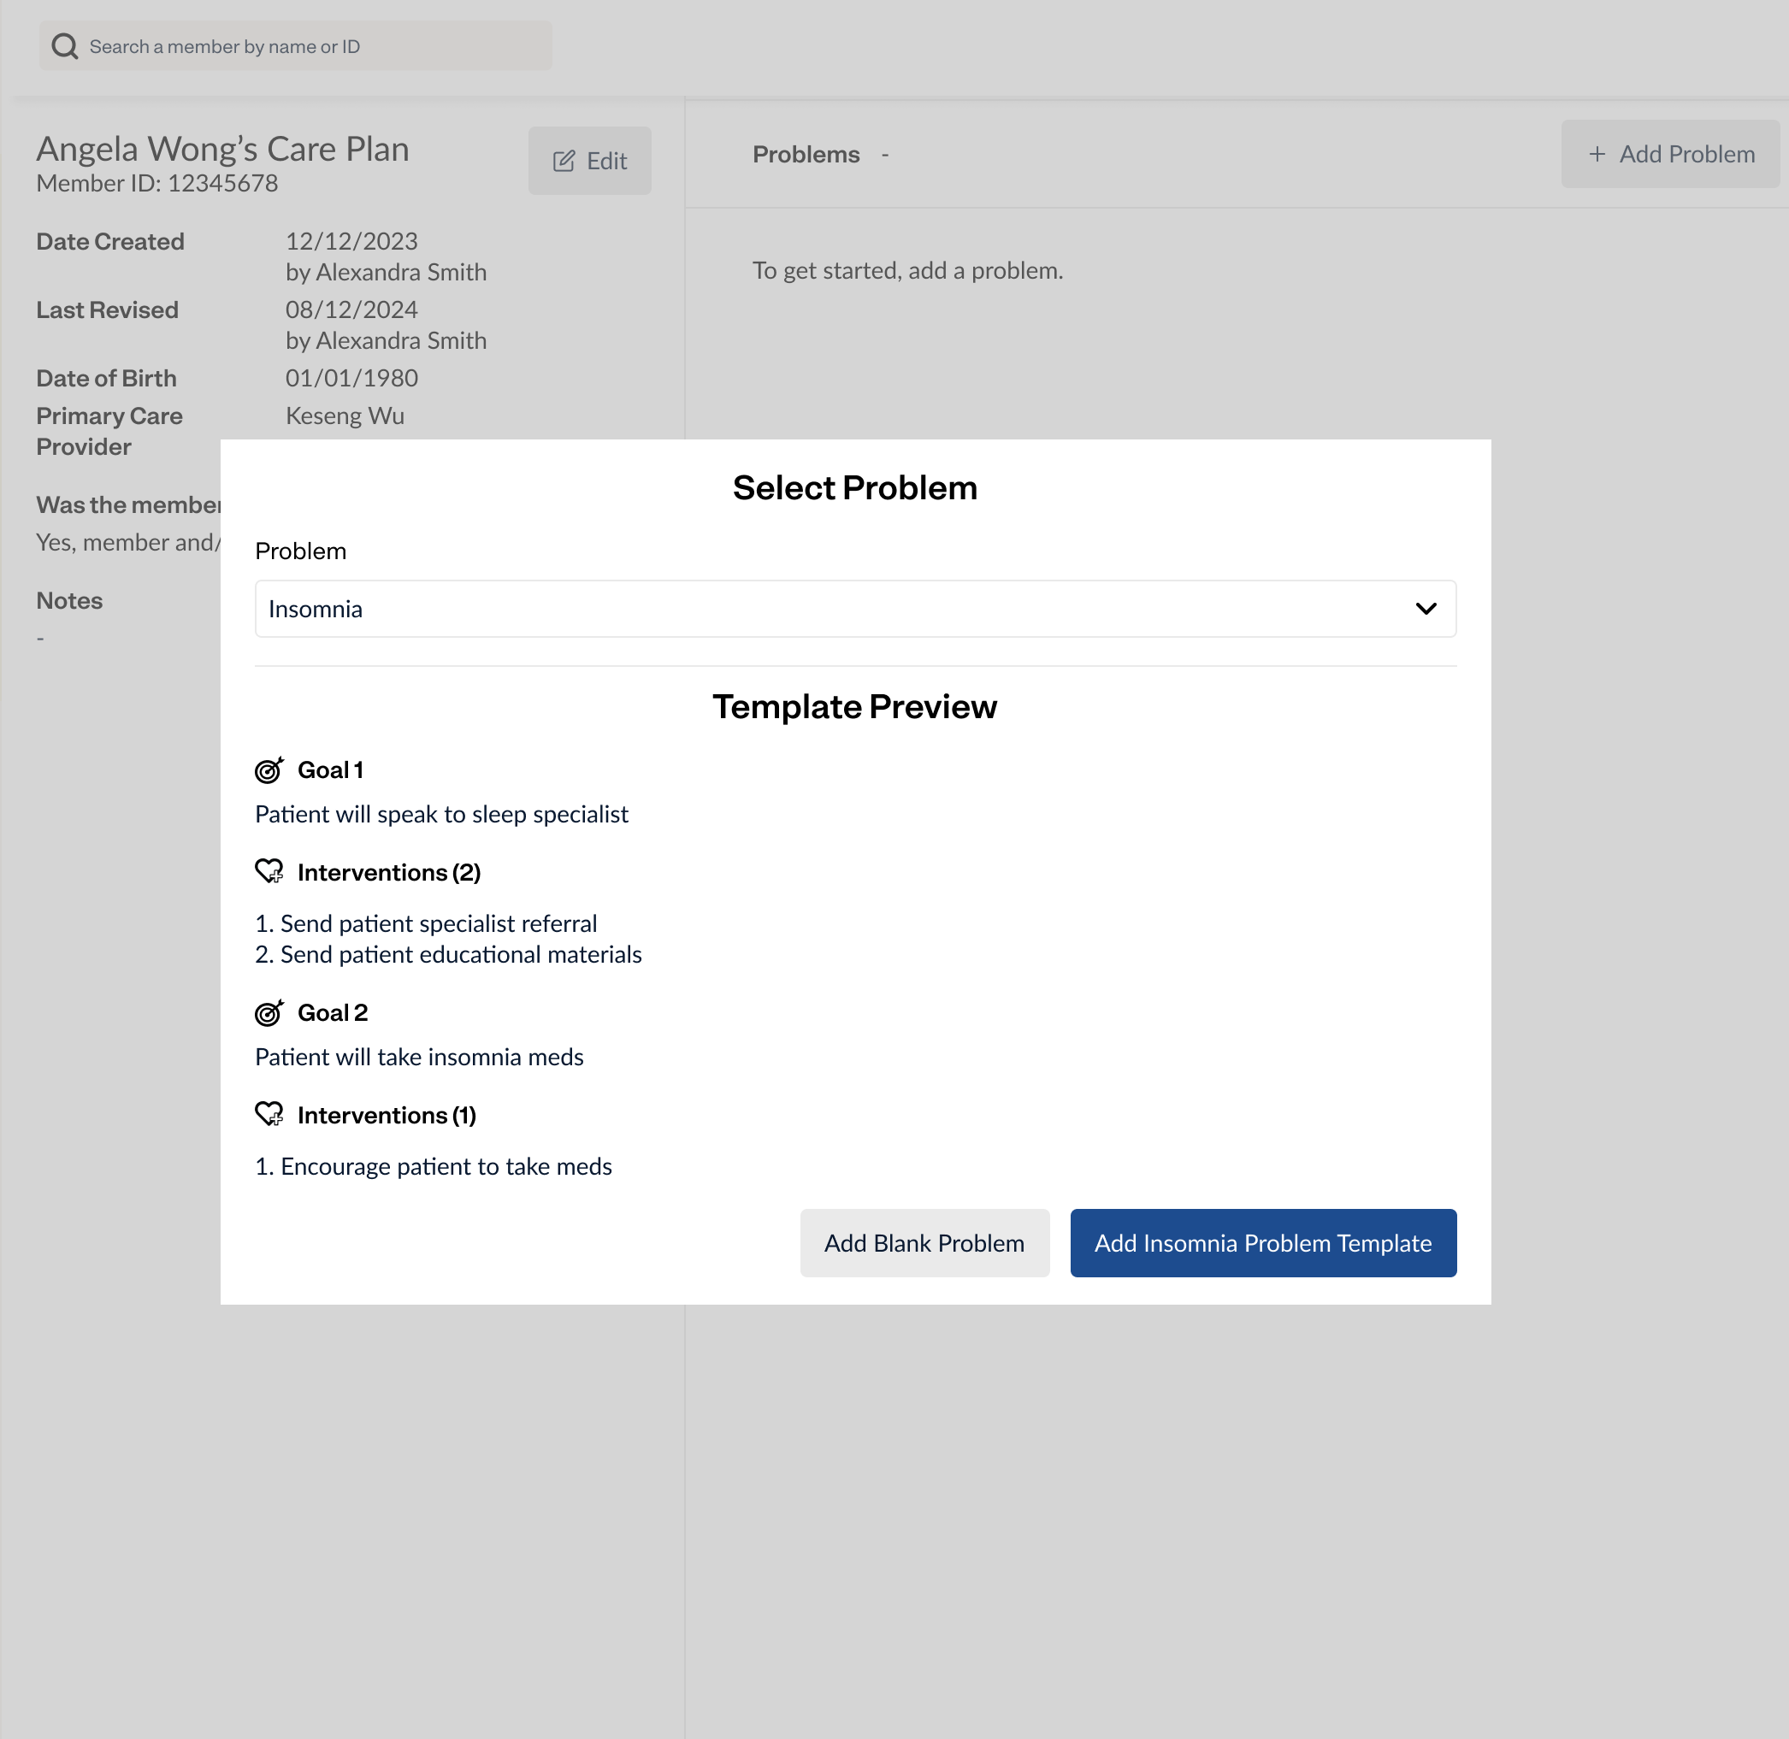This screenshot has width=1789, height=1739.
Task: Click Angela Wong's Care Plan title
Action: 223,149
